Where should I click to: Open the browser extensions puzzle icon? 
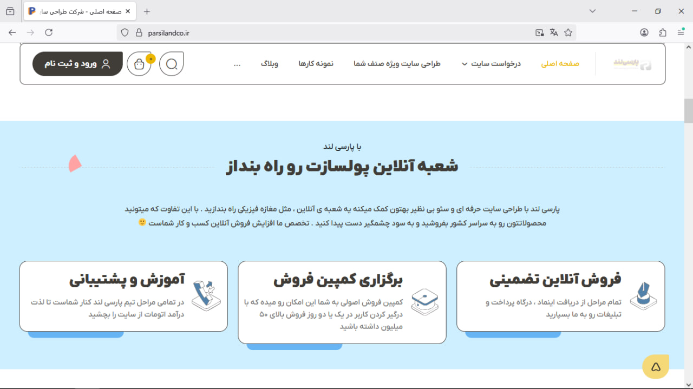pyautogui.click(x=662, y=32)
